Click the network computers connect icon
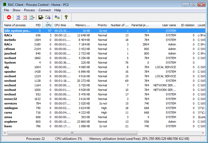 click(57, 17)
